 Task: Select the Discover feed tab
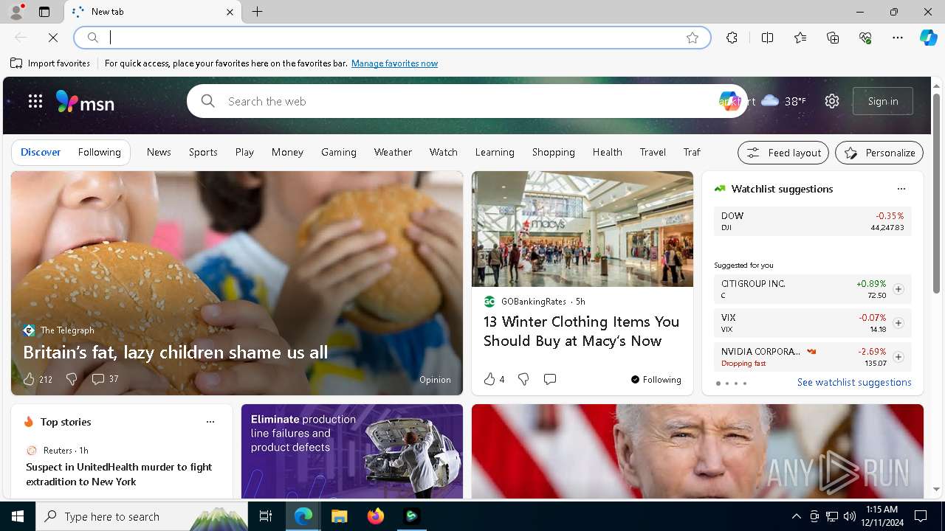coord(41,152)
